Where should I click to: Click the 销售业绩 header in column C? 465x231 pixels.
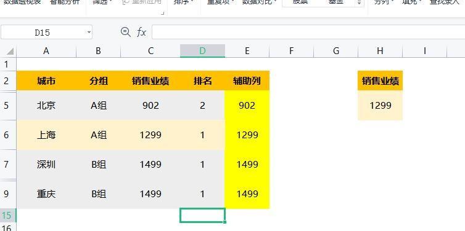[x=150, y=80]
